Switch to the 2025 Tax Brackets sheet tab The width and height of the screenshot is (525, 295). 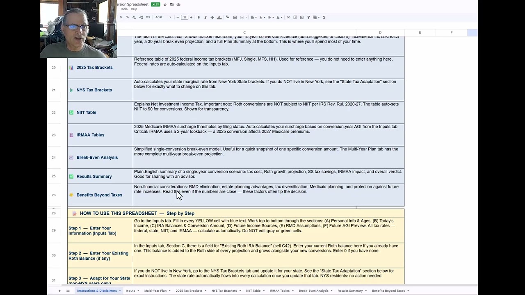[189, 291]
